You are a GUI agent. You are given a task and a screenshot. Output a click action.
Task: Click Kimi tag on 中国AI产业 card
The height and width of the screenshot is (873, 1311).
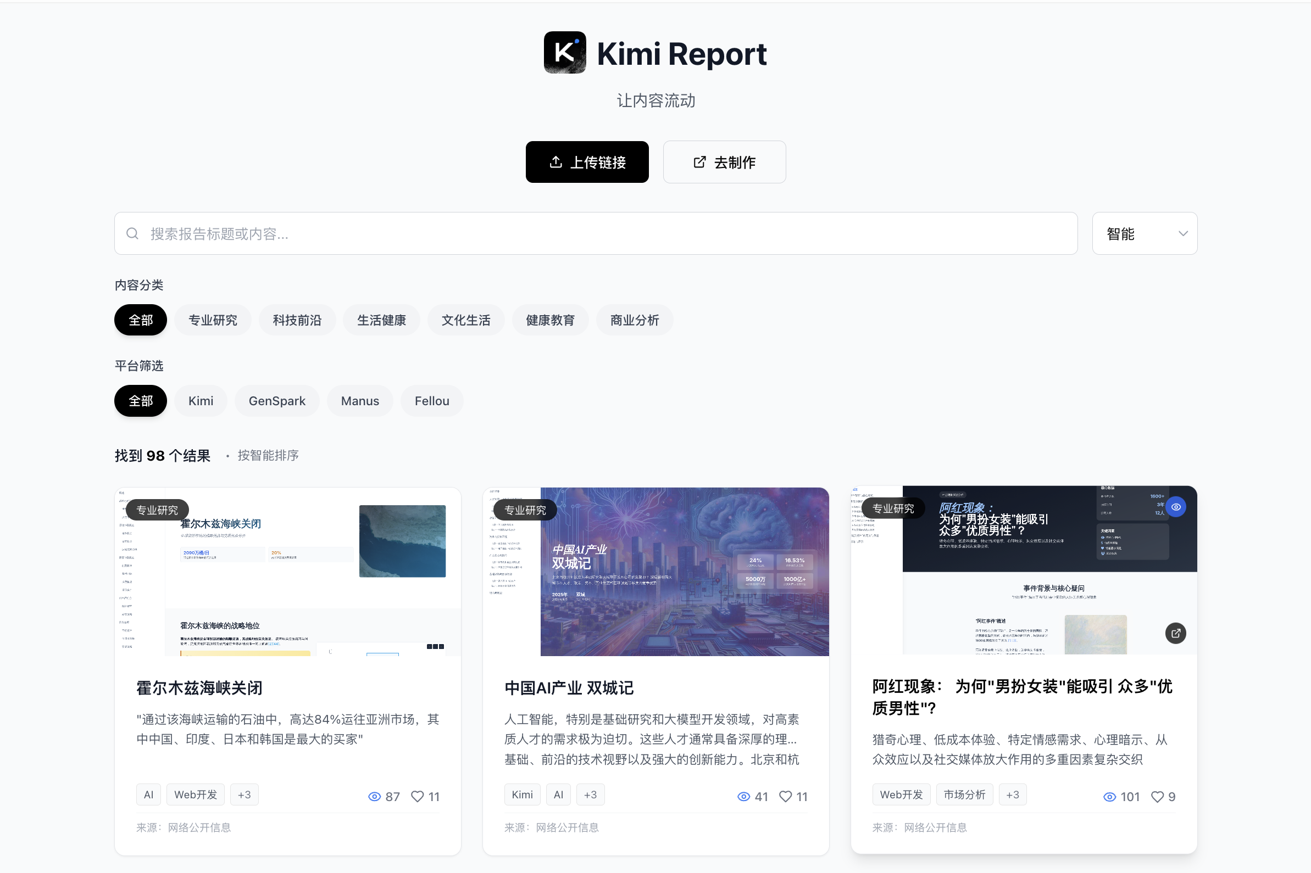[x=522, y=794]
